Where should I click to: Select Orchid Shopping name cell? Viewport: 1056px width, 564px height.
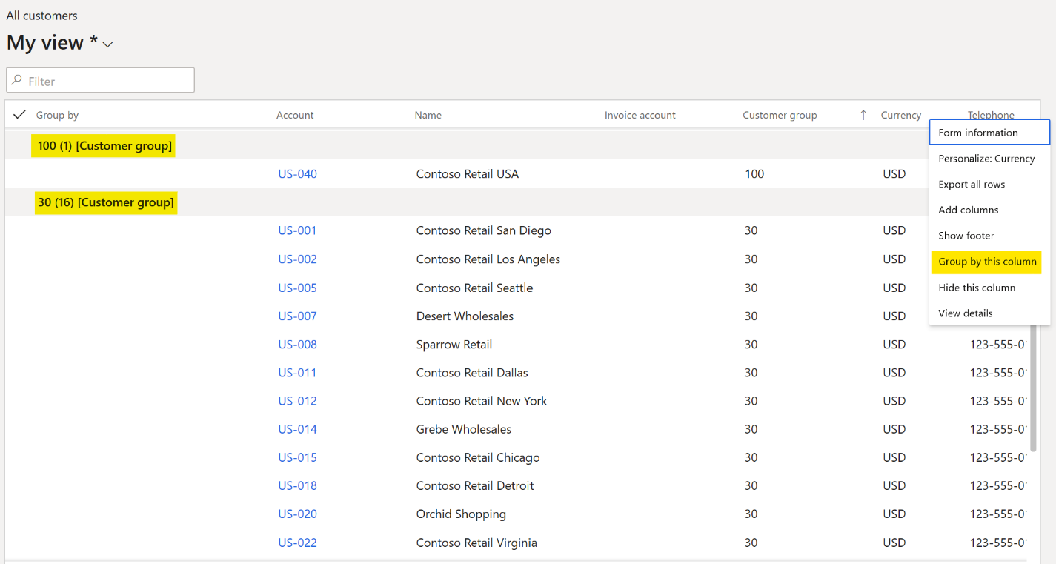click(x=461, y=514)
